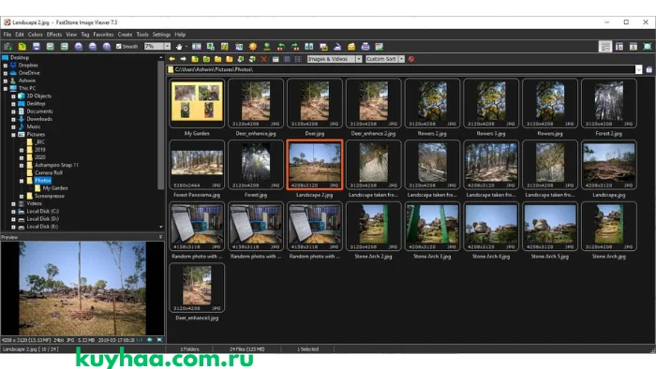656x369 pixels.
Task: Open the Settings menu
Action: pyautogui.click(x=161, y=35)
